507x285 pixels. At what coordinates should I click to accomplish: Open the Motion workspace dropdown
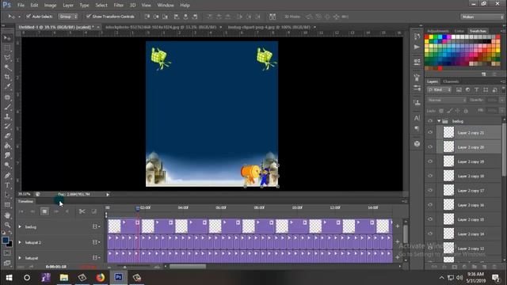click(x=482, y=17)
